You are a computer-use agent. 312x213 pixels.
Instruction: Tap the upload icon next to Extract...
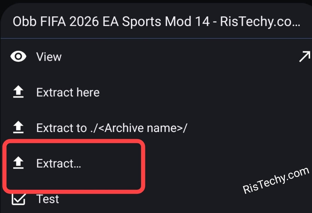pos(19,164)
